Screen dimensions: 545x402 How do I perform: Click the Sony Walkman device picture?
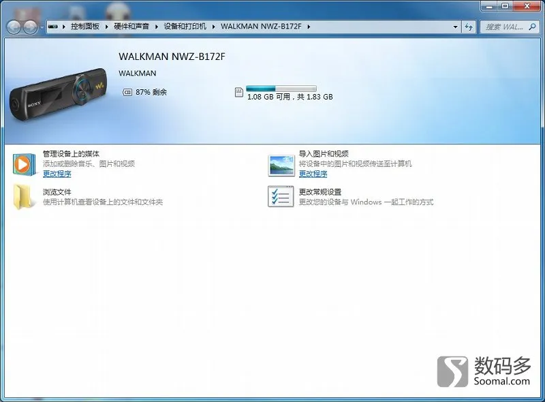58,94
